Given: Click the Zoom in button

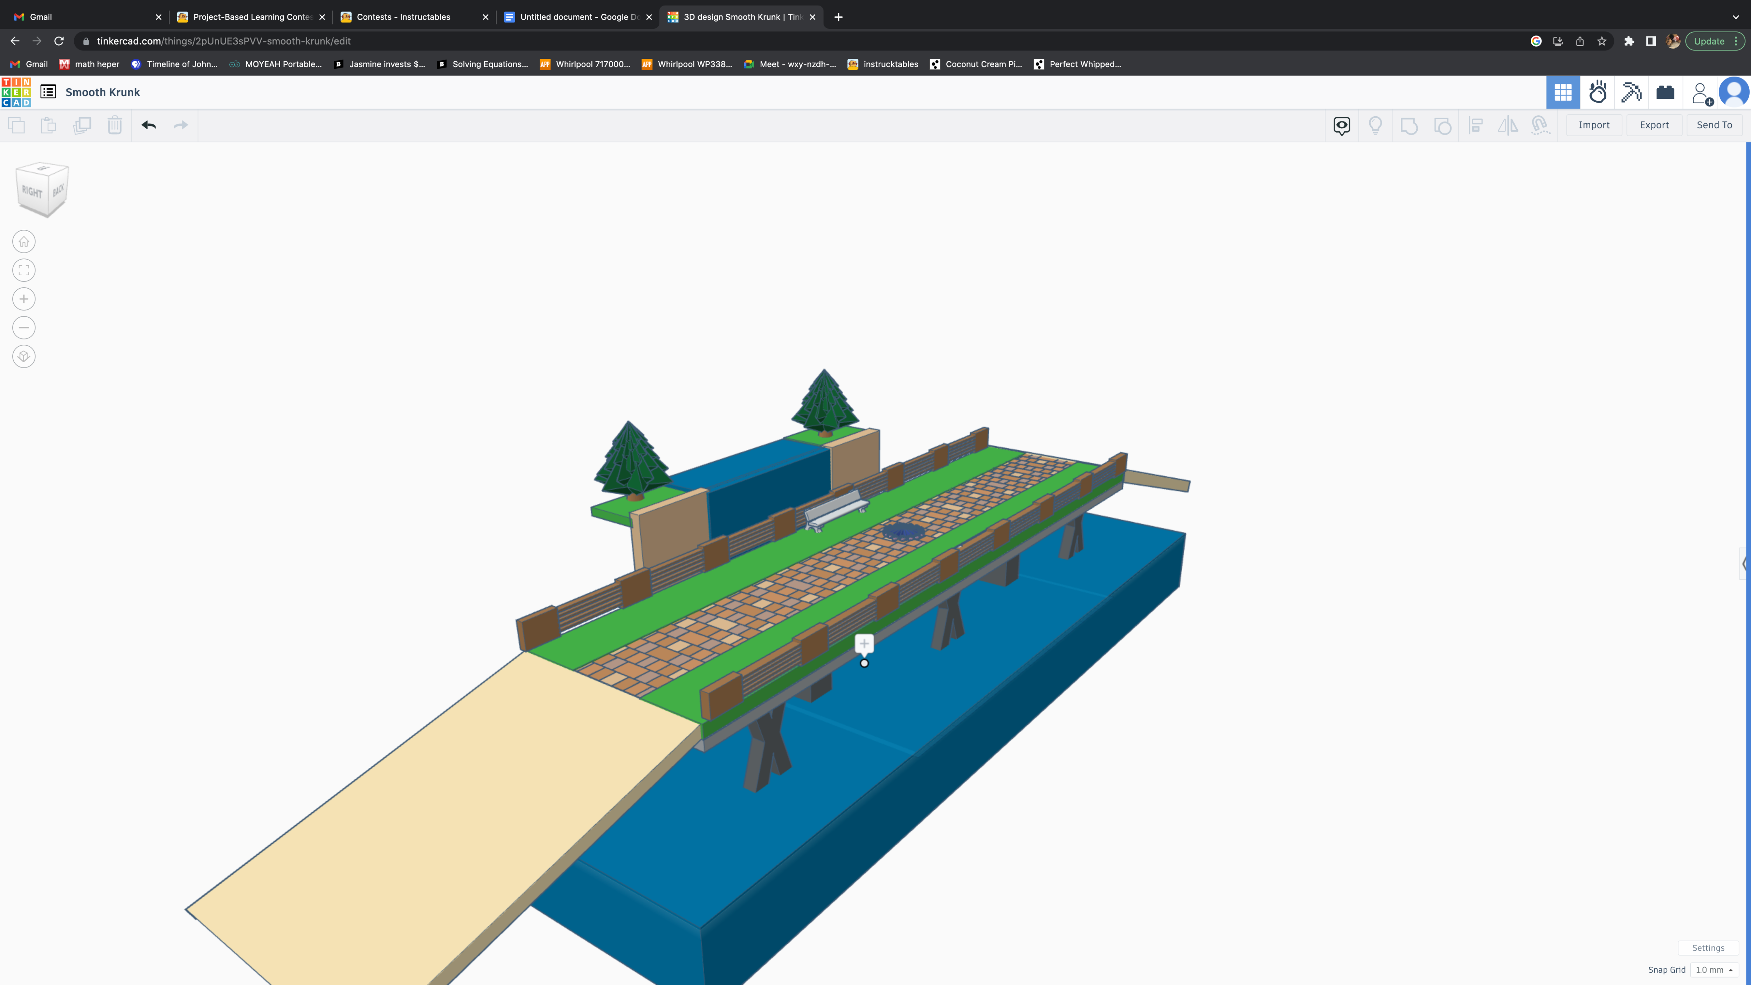Looking at the screenshot, I should (24, 299).
